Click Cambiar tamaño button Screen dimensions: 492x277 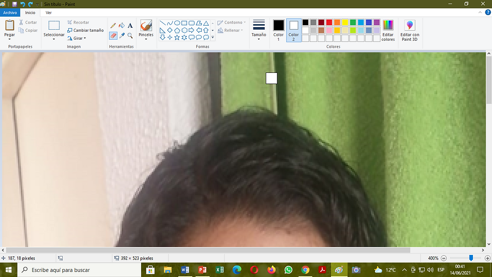(x=85, y=31)
